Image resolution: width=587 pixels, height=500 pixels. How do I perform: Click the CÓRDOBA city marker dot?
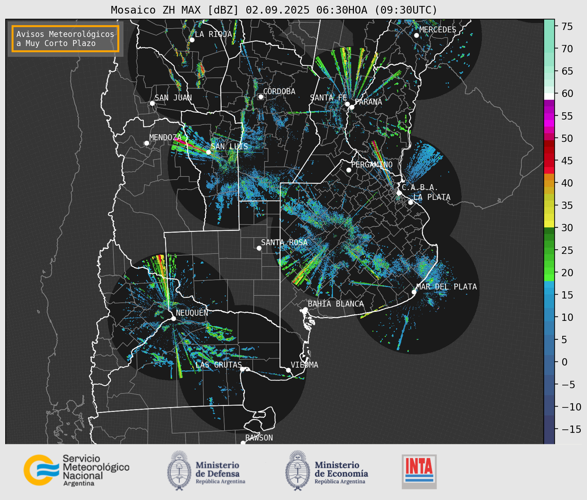pos(261,97)
